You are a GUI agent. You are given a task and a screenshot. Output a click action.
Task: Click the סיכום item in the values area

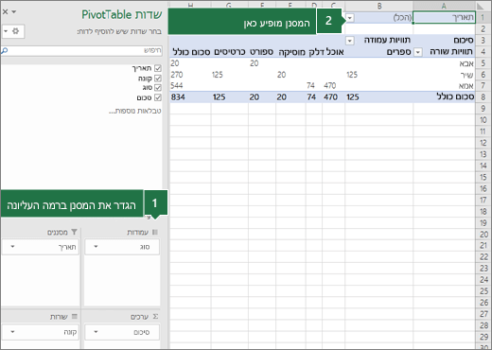[x=122, y=332]
